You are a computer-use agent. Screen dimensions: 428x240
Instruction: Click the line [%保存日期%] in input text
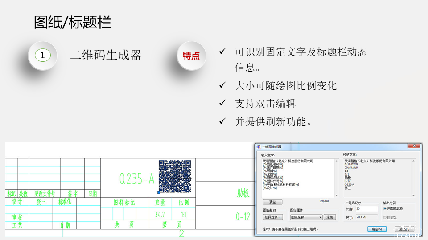pos(273,168)
